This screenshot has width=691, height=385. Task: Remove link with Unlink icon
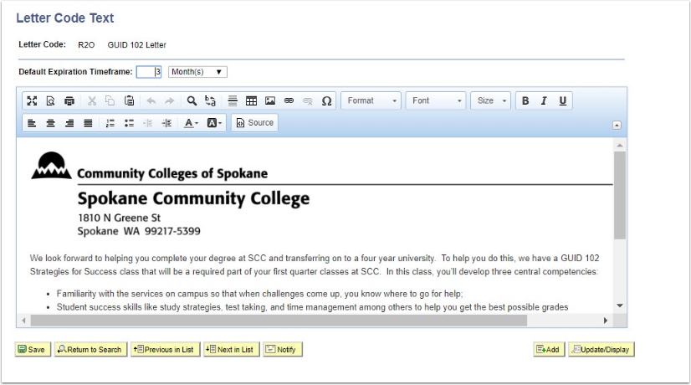(x=308, y=100)
